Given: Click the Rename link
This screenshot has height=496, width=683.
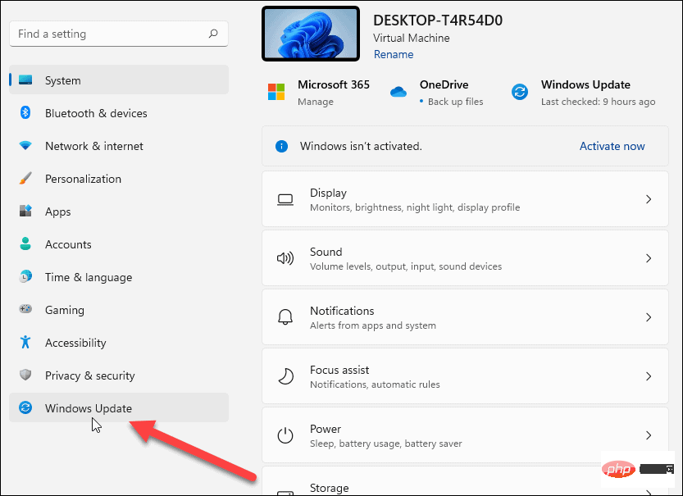Looking at the screenshot, I should pyautogui.click(x=394, y=54).
